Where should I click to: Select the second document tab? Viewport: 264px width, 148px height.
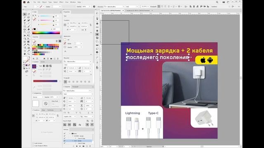click(x=138, y=11)
